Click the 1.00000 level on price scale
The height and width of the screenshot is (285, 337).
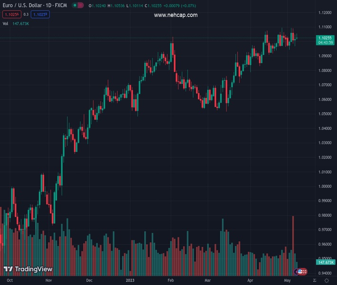[x=325, y=186]
